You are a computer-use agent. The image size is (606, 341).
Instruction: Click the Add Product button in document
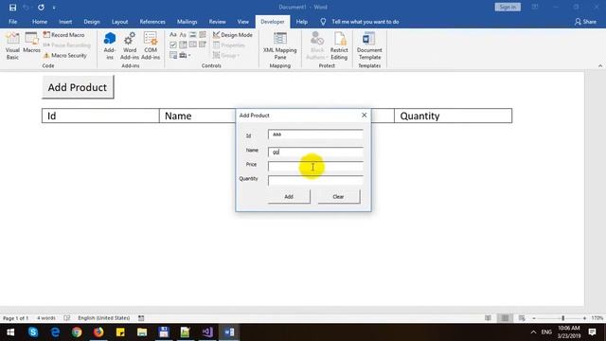point(78,87)
